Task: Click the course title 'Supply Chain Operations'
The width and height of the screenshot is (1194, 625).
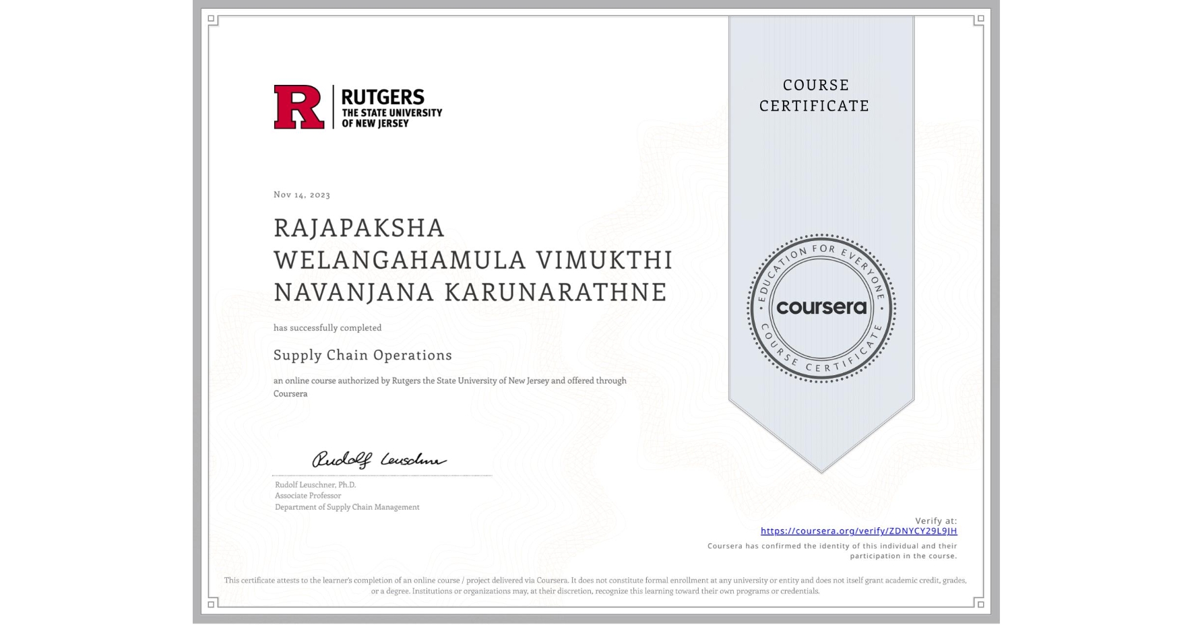Action: point(363,355)
